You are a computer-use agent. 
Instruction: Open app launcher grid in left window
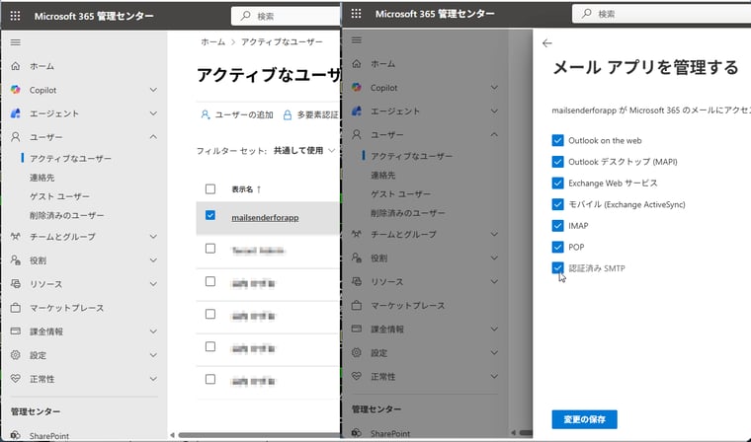[16, 16]
